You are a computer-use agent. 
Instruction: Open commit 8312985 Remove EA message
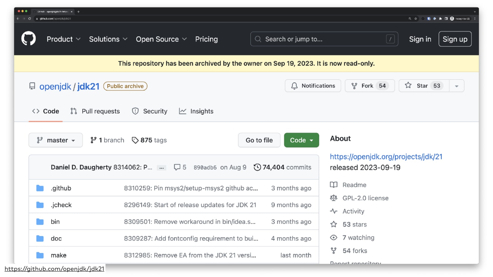point(190,255)
